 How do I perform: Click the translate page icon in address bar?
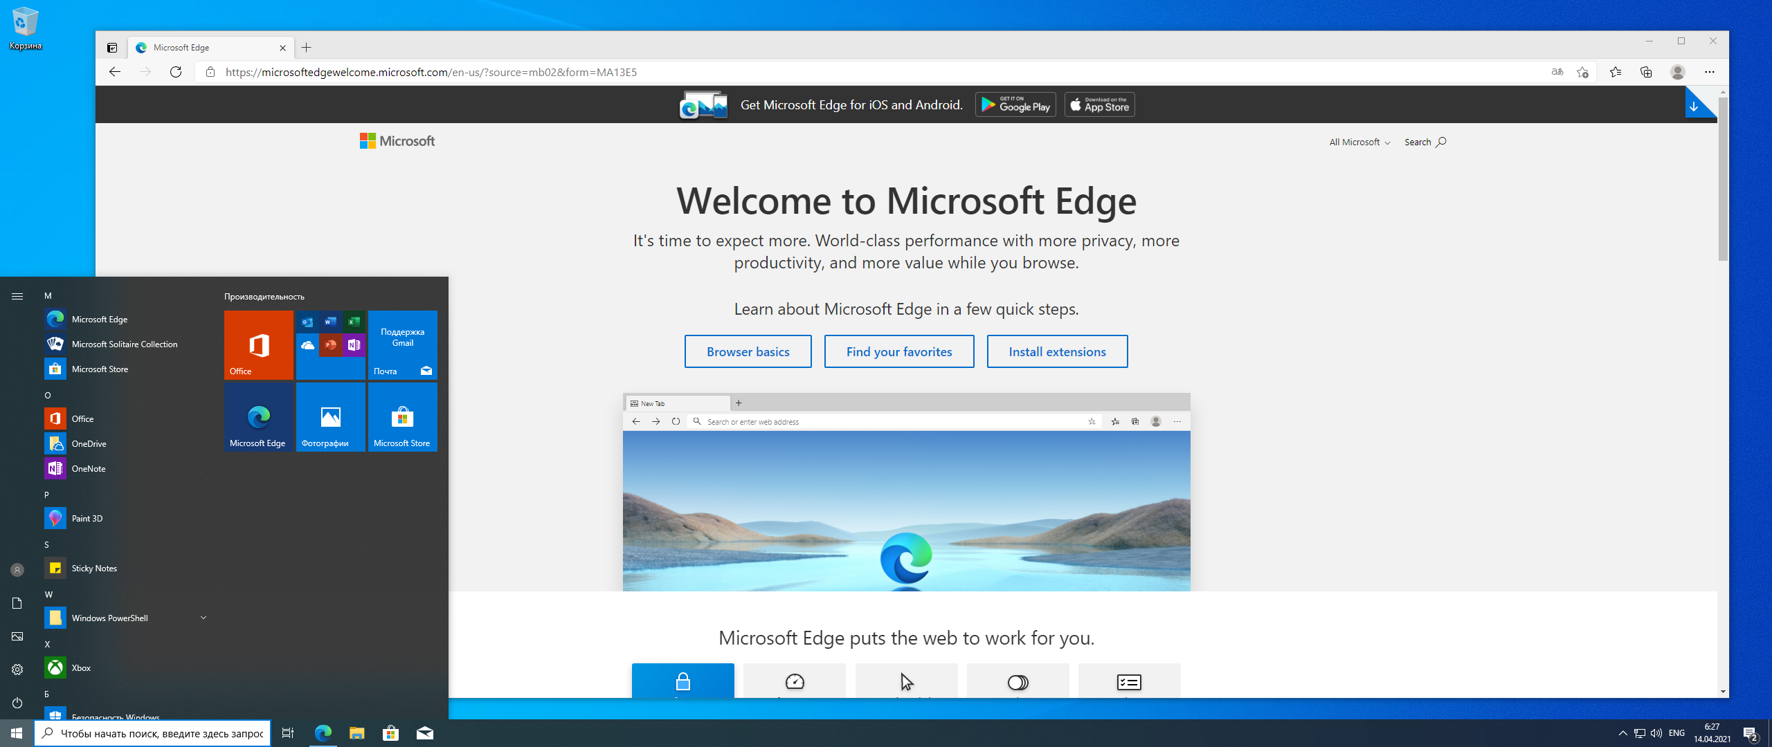[x=1557, y=72]
